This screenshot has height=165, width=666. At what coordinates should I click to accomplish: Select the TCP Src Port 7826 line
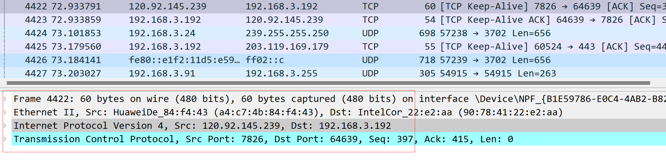(339, 139)
